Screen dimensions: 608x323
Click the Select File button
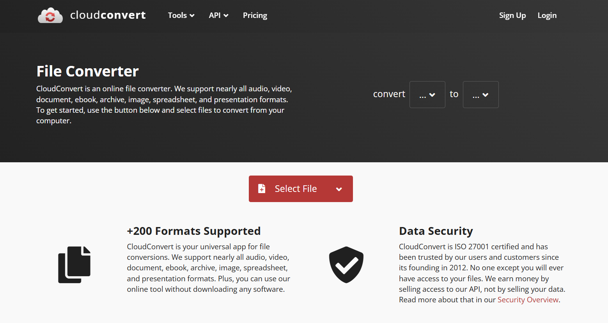coord(301,189)
